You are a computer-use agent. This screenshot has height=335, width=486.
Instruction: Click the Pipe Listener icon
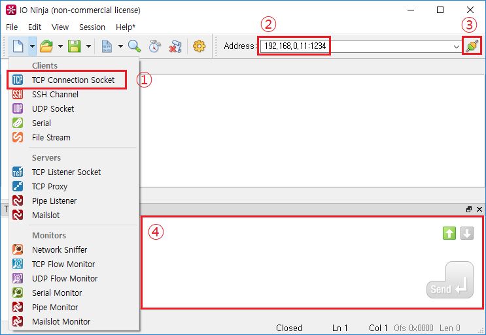coord(18,200)
